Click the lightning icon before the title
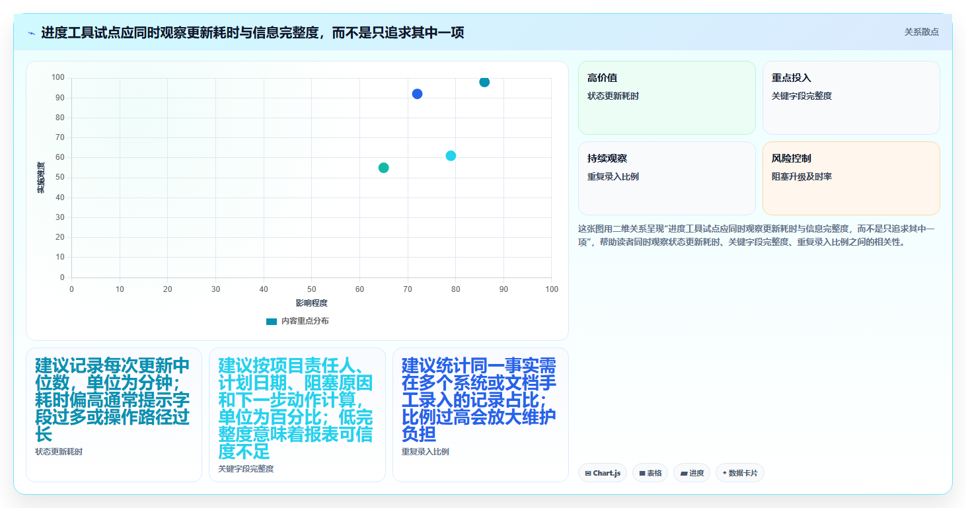The image size is (966, 508). tap(31, 32)
